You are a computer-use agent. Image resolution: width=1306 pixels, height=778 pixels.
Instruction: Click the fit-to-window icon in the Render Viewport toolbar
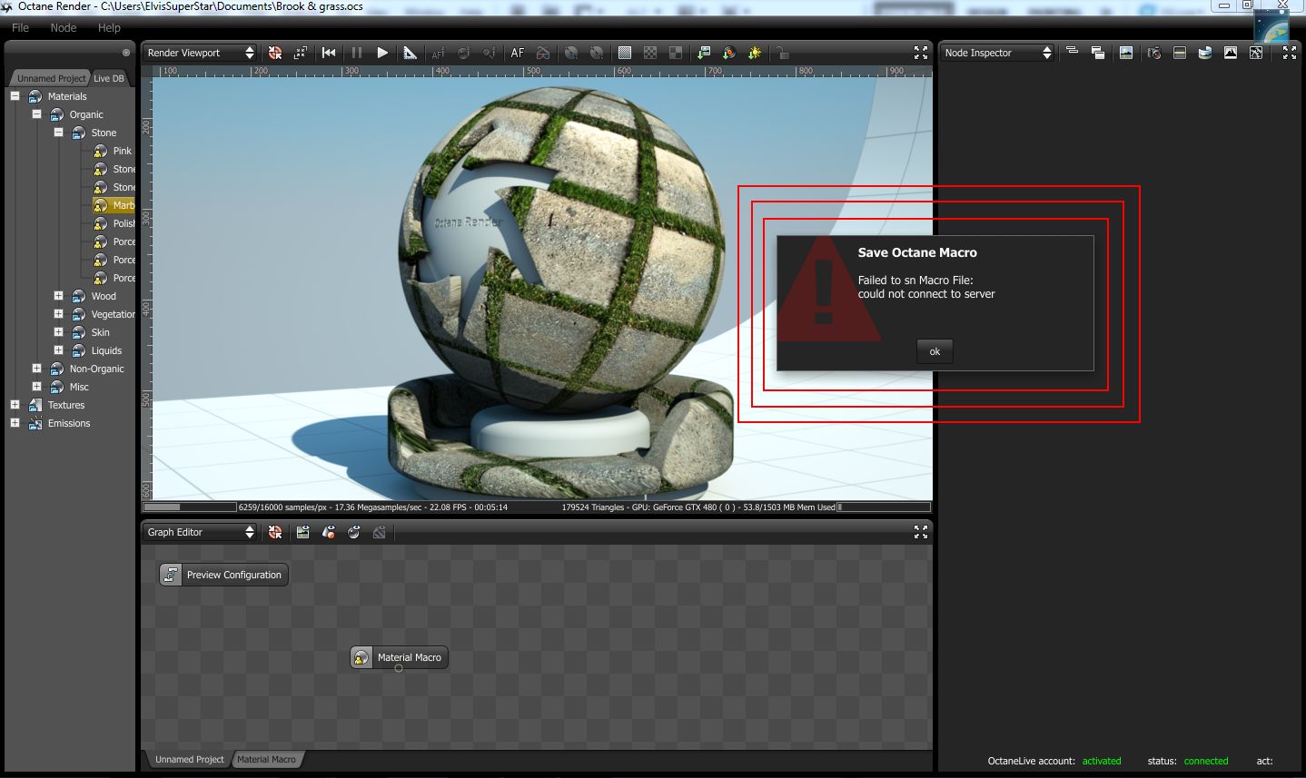[301, 53]
